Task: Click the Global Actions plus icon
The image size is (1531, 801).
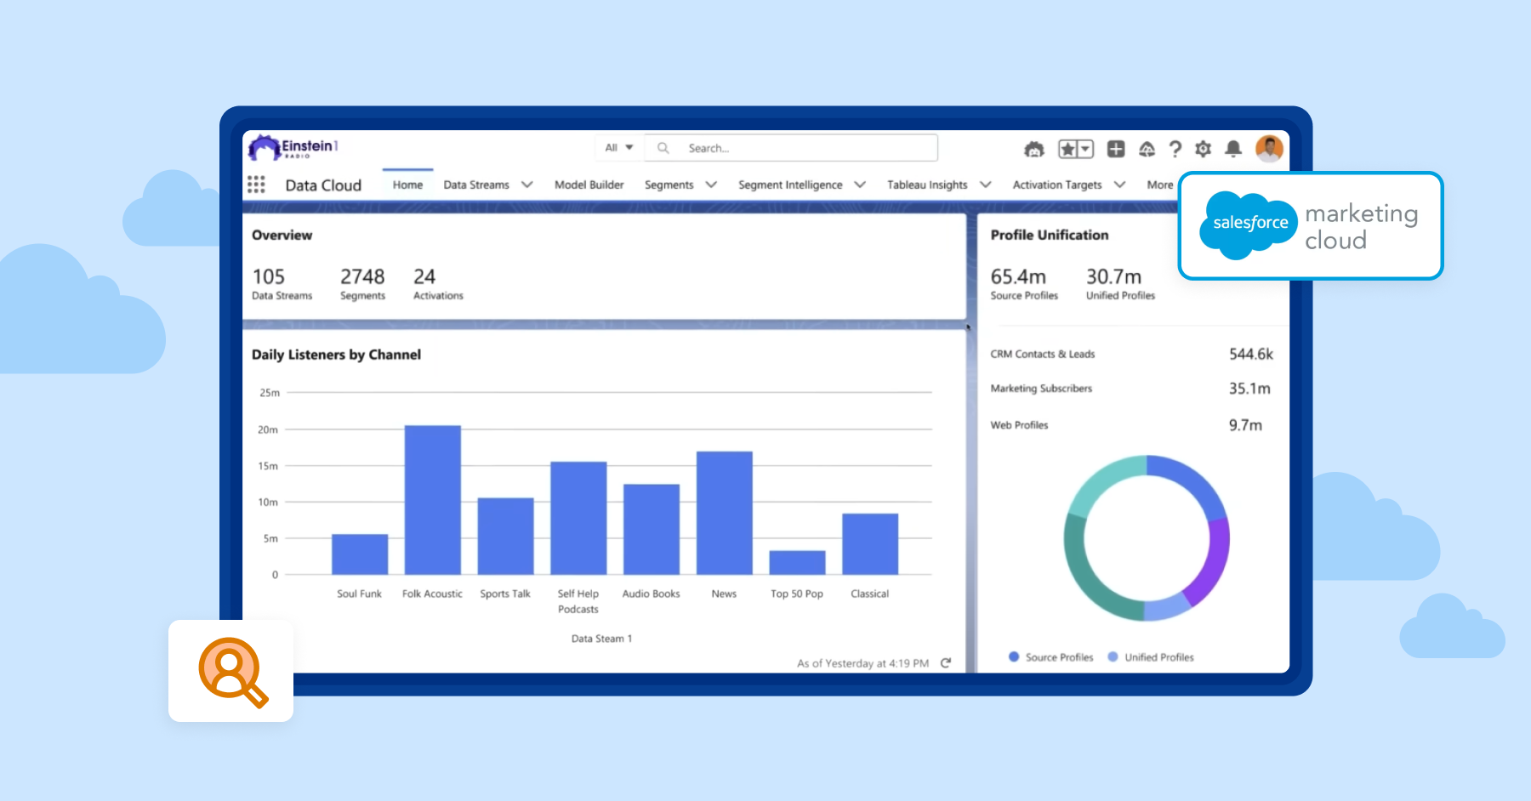Action: tap(1116, 150)
